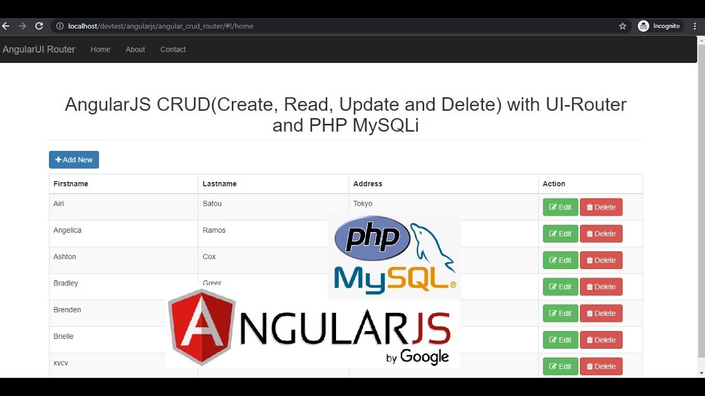Go back with the browser back arrow
The height and width of the screenshot is (396, 705).
[6, 26]
